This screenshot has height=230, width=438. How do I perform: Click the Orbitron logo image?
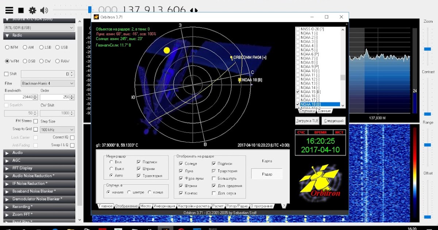point(320,181)
